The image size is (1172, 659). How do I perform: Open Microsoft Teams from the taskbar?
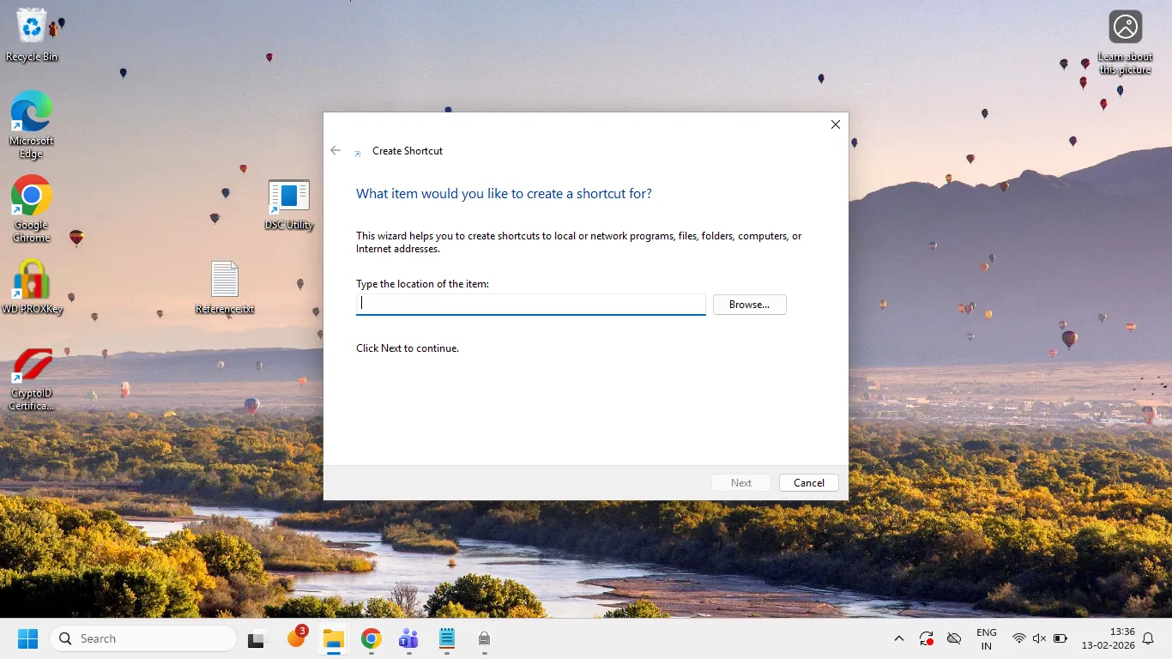pos(408,638)
